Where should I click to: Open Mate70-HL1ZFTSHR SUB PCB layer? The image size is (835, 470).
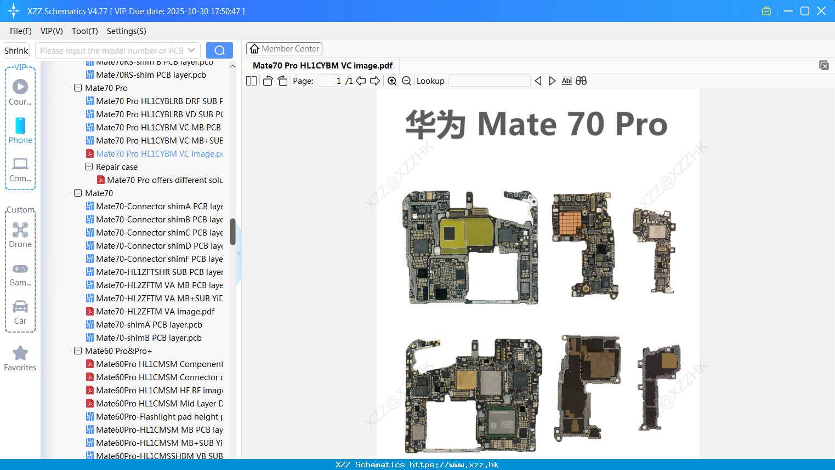pos(155,272)
